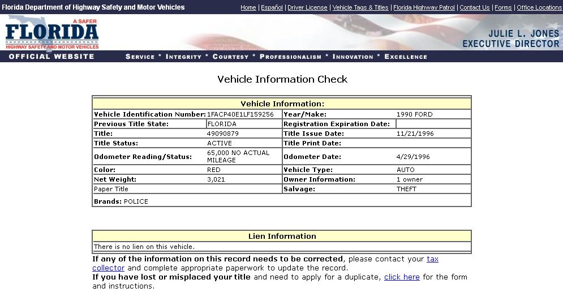
Task: Follow the 'click here' duplicate title link
Action: pos(402,277)
